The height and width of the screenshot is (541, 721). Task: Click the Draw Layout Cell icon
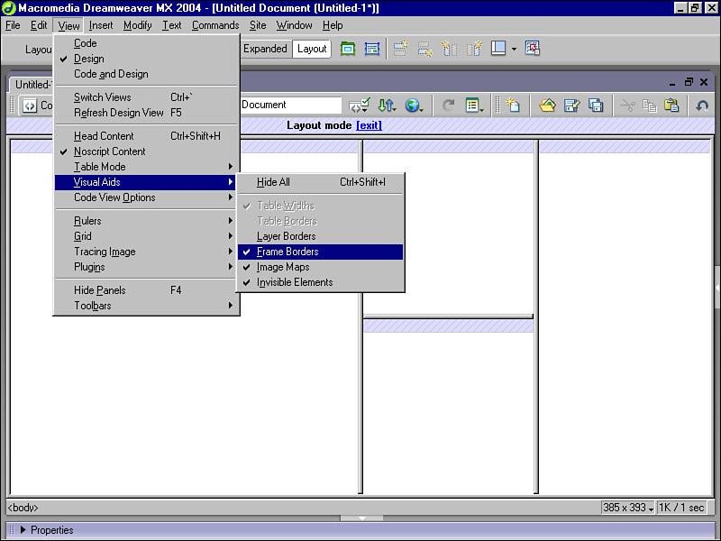coord(372,49)
